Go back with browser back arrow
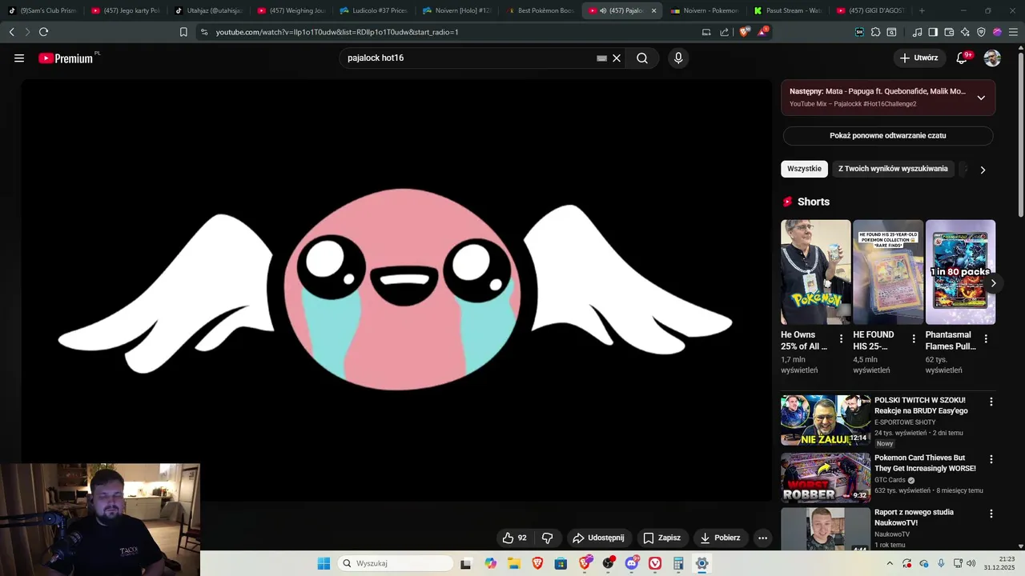Image resolution: width=1025 pixels, height=576 pixels. [x=11, y=32]
